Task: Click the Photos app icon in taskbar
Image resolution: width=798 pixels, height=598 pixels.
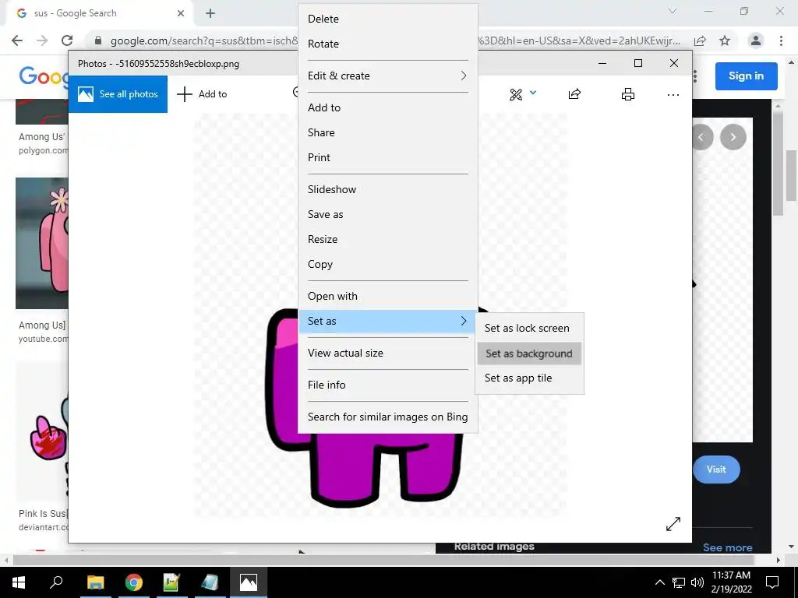Action: click(x=249, y=582)
